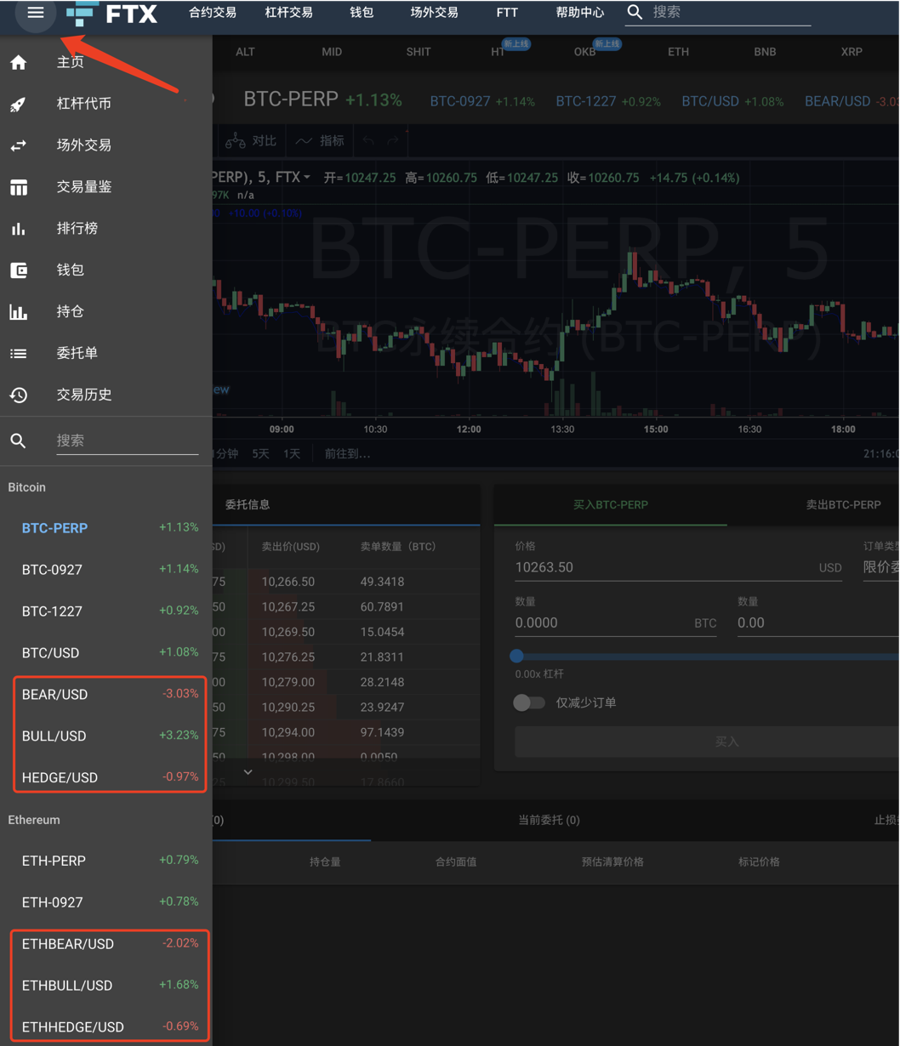Select BULL/USD in the sidebar list
900x1046 pixels.
(x=106, y=736)
